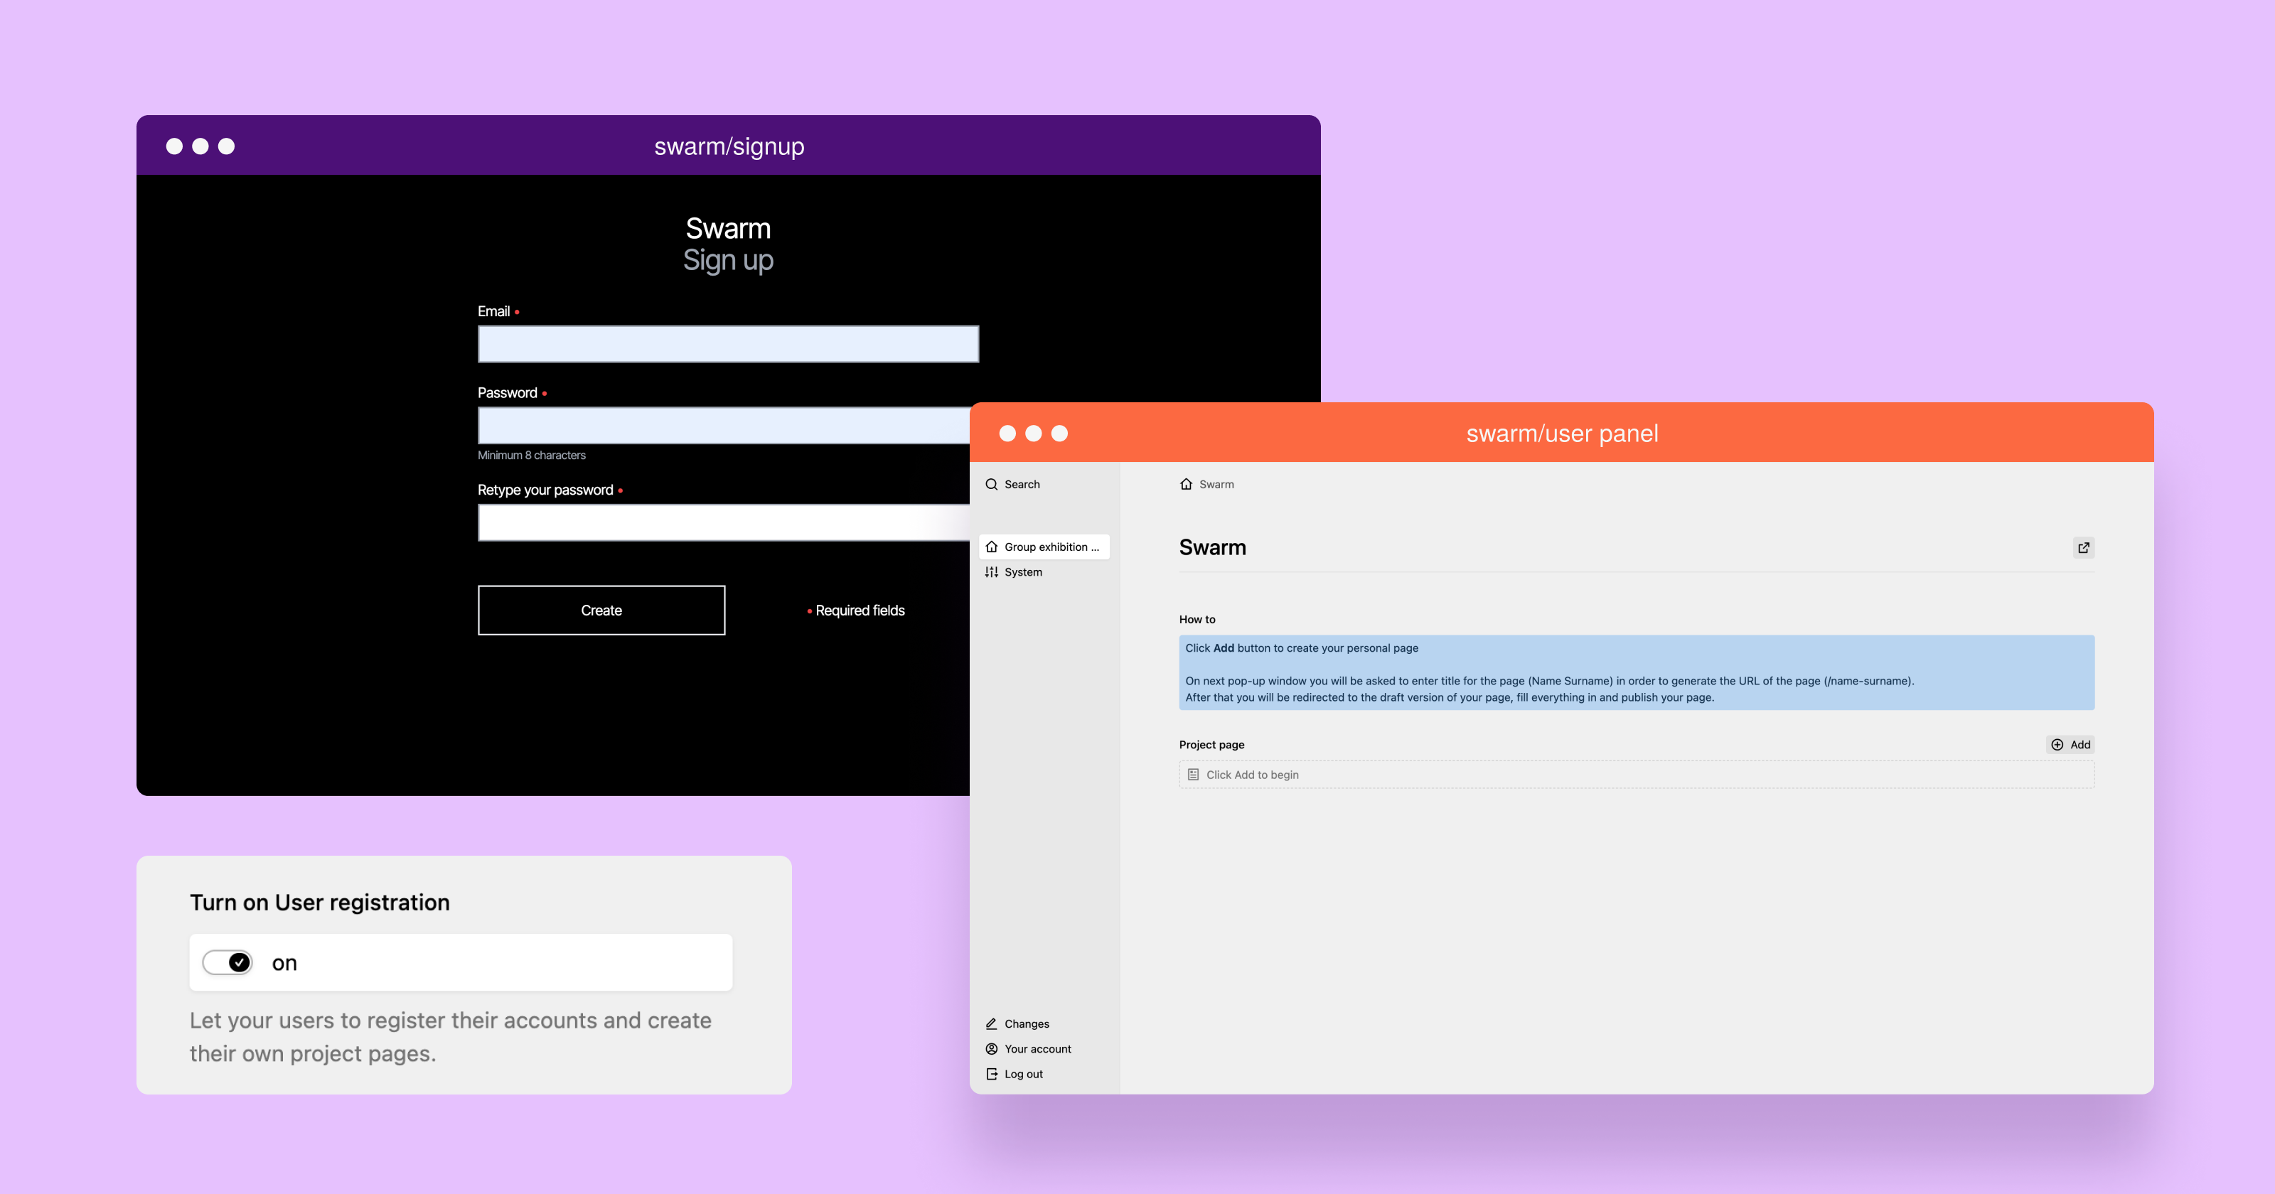Open Swarm page in new window icon
The height and width of the screenshot is (1194, 2275).
point(2083,547)
